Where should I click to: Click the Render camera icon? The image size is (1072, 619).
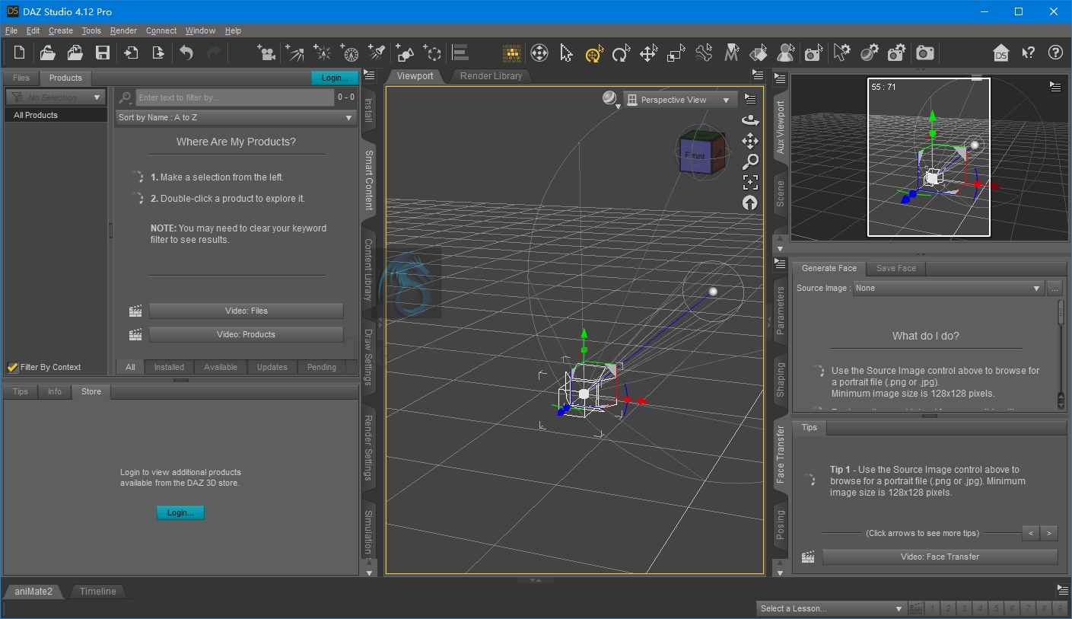925,53
